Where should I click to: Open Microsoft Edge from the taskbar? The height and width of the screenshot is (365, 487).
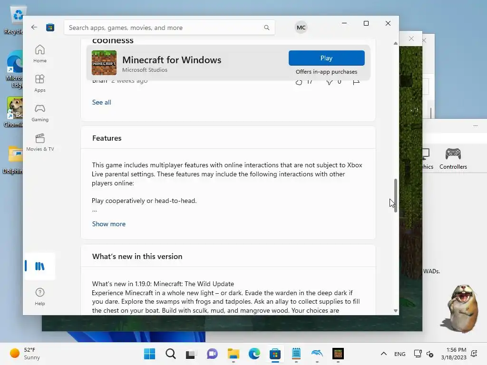click(254, 354)
